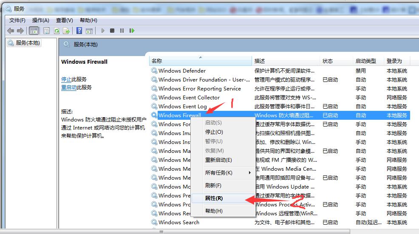
Task: Click the Stop service square icon
Action: point(112,31)
